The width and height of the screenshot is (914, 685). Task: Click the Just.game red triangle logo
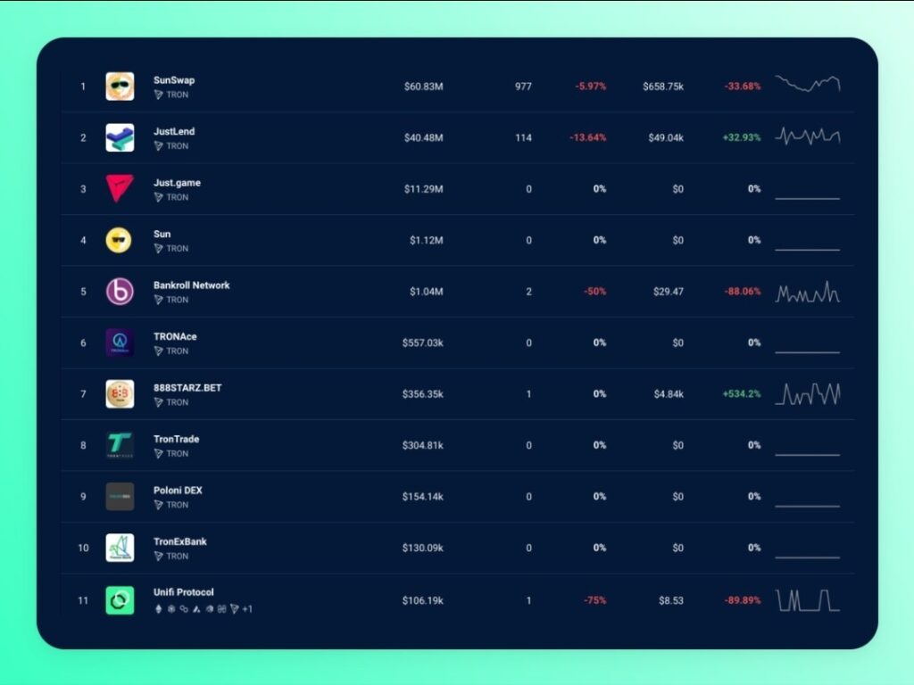pos(120,188)
